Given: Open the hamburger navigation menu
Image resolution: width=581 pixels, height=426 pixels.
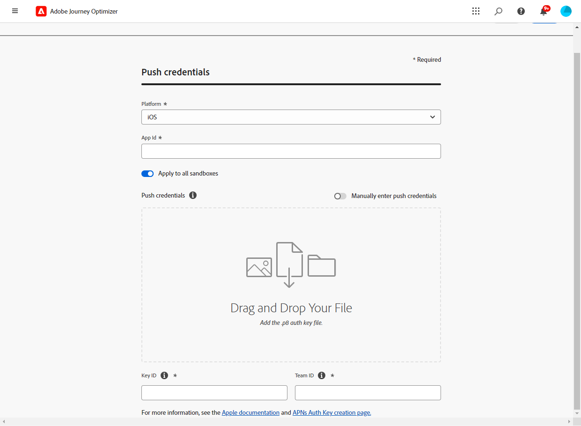Looking at the screenshot, I should (x=15, y=11).
